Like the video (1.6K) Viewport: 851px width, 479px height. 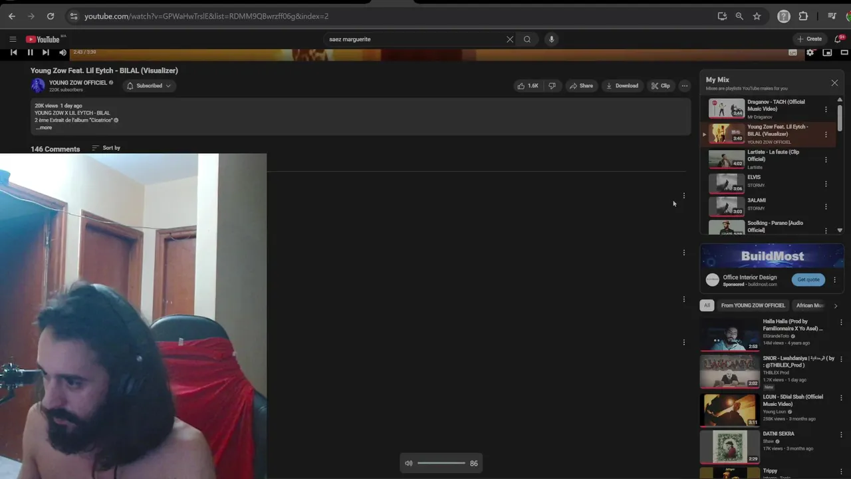point(528,86)
